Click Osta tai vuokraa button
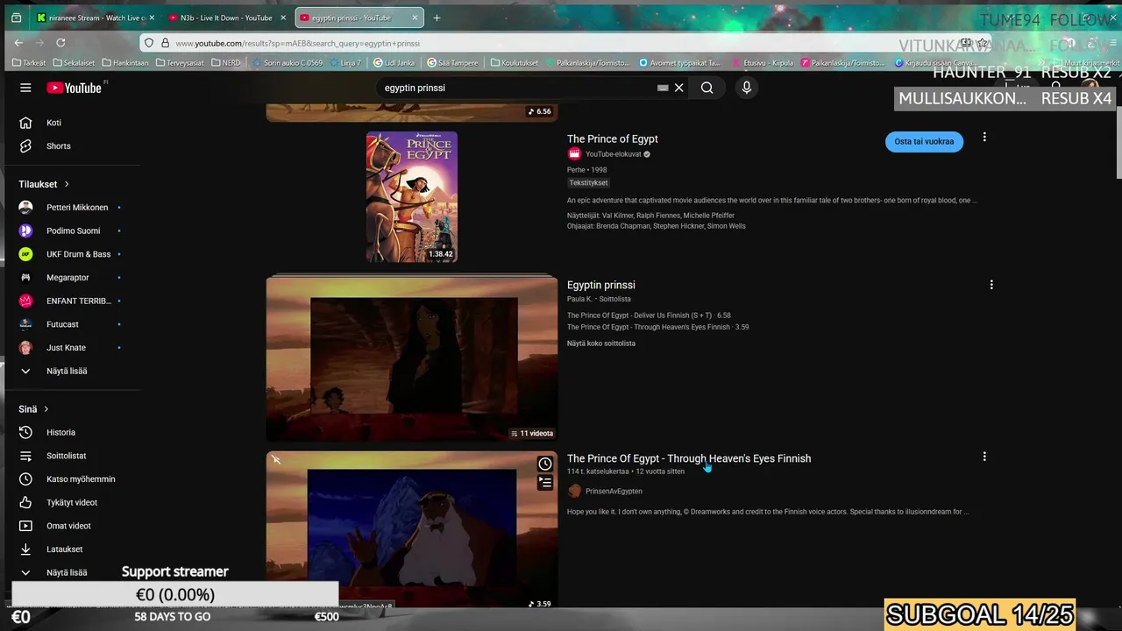 (x=924, y=141)
